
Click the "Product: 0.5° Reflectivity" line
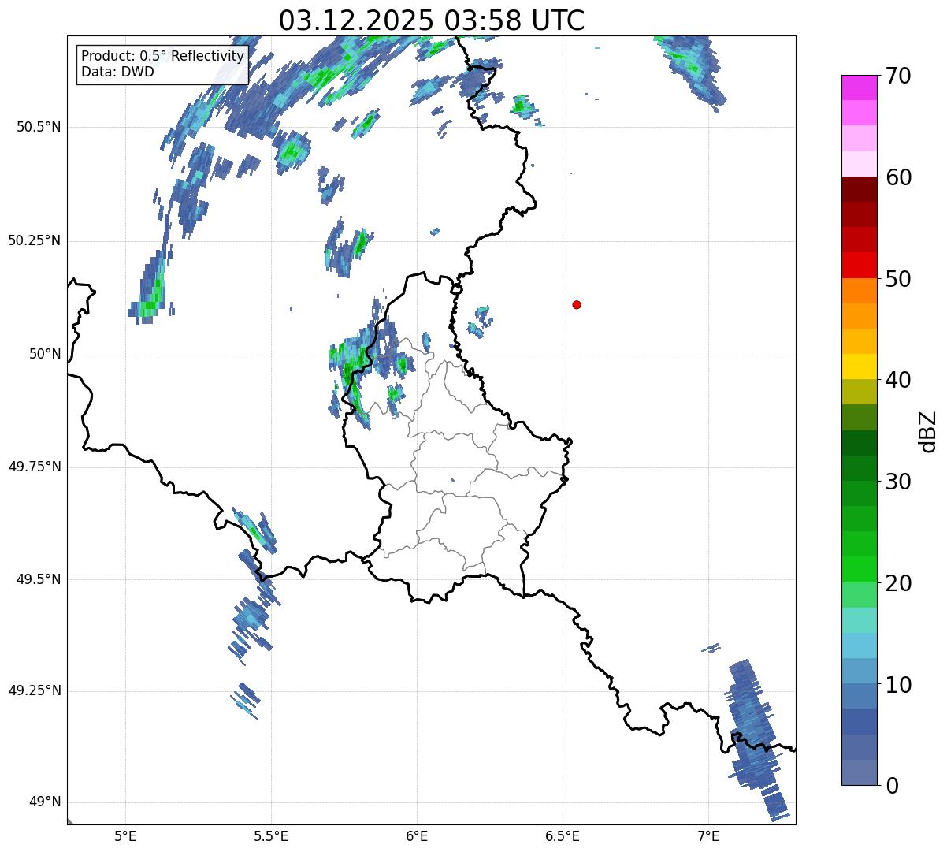click(162, 57)
